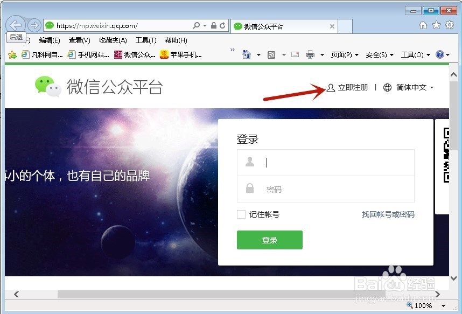Click the green 登录 button
This screenshot has width=462, height=314.
coord(270,240)
